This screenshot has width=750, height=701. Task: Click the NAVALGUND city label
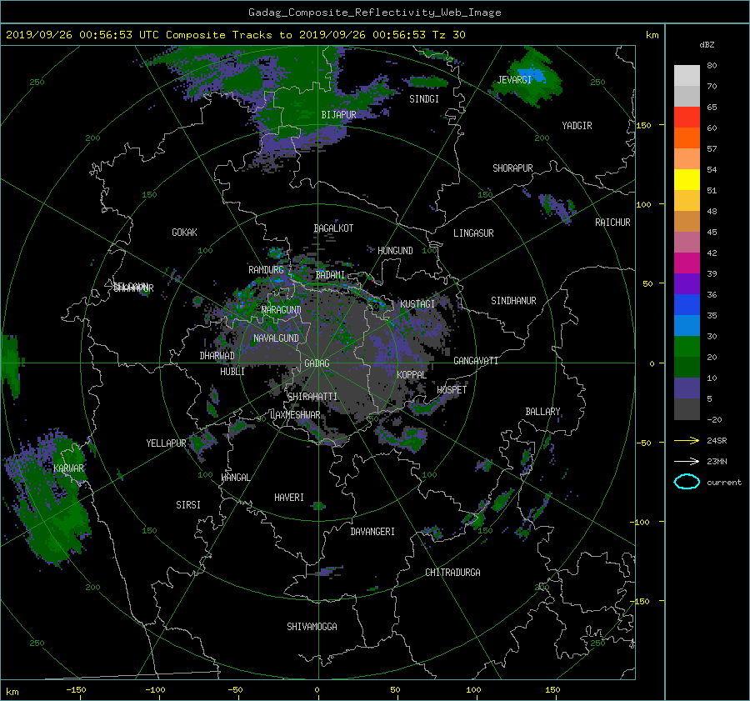(x=276, y=338)
